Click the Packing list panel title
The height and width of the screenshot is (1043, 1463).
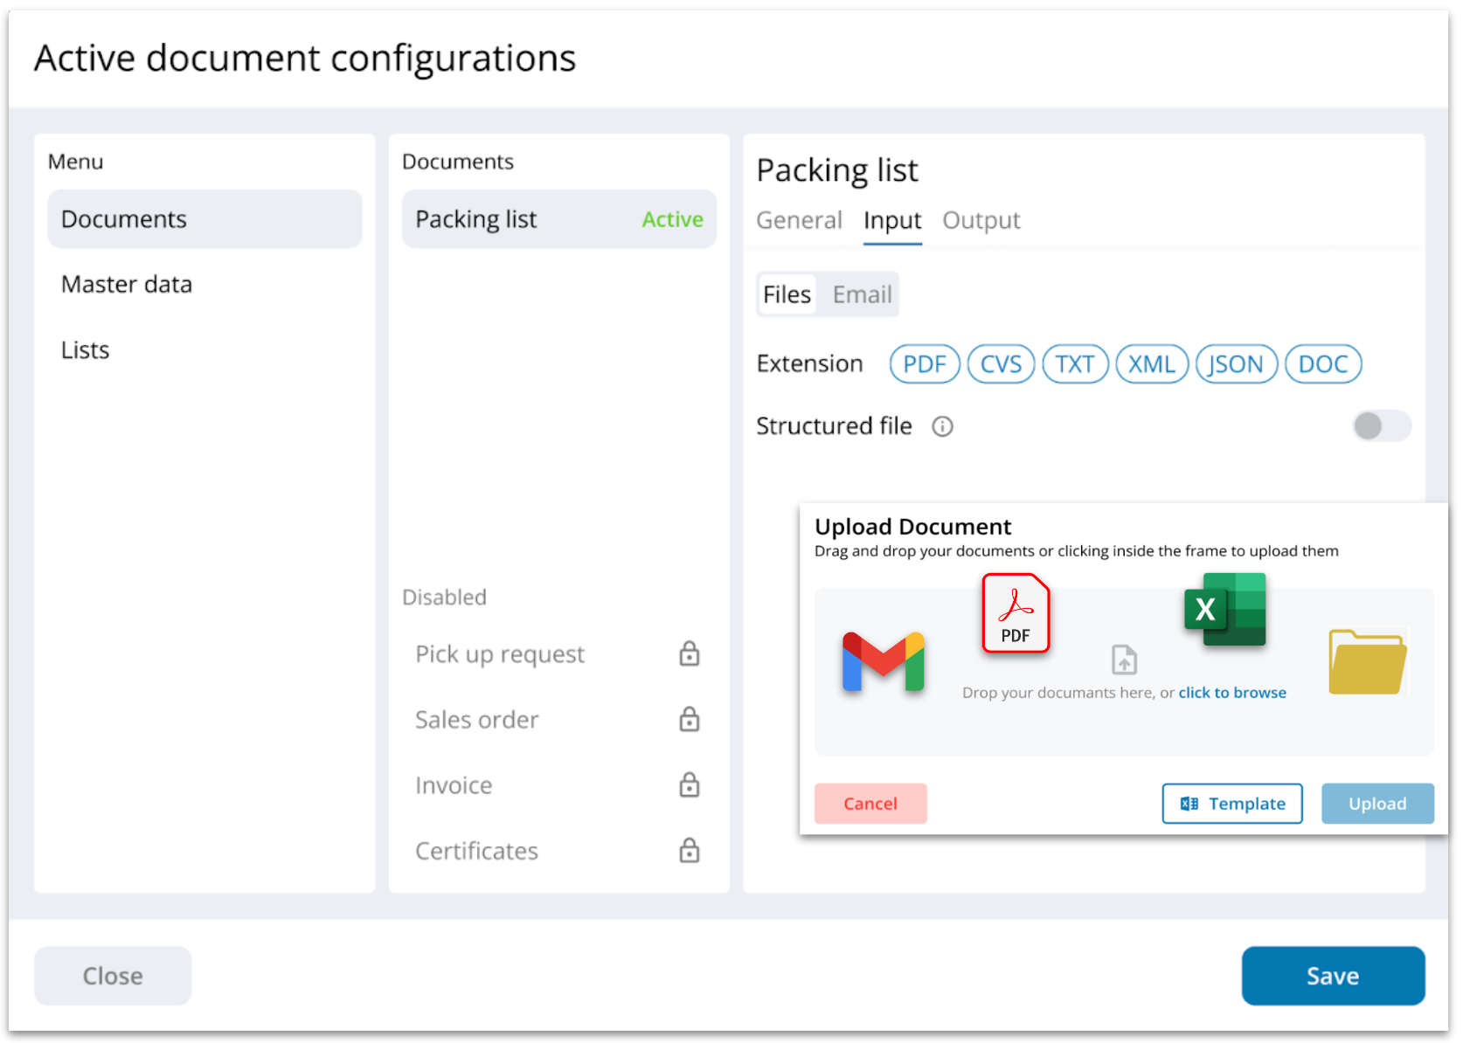(837, 170)
